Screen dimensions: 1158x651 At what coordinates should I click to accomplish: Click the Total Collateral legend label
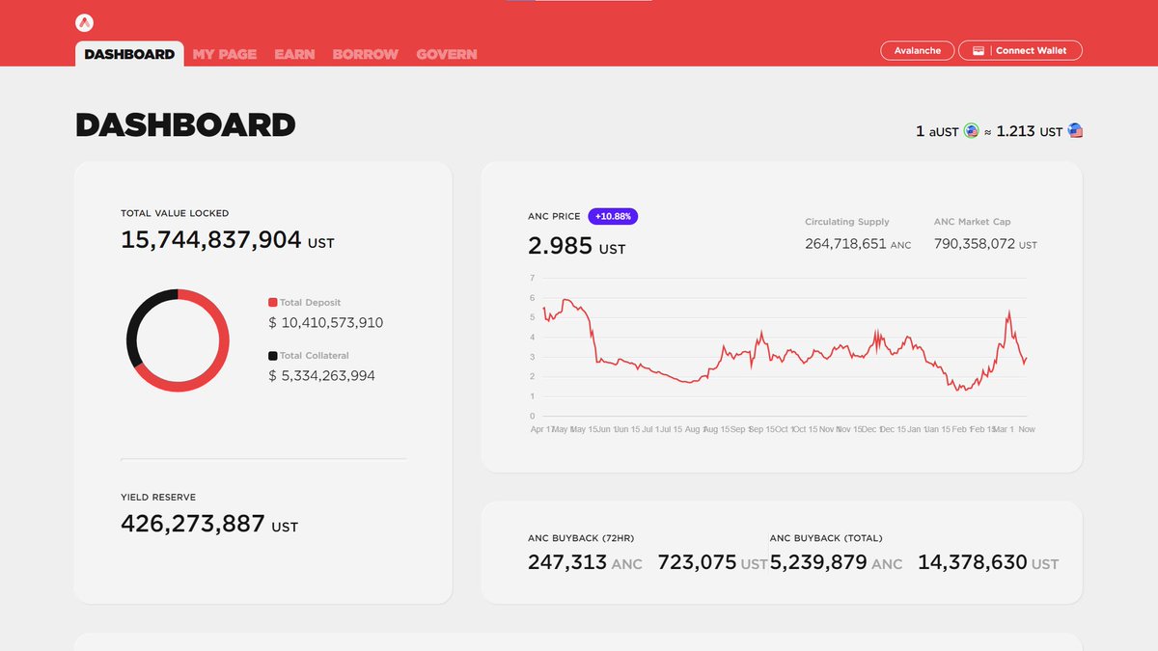[x=315, y=356]
